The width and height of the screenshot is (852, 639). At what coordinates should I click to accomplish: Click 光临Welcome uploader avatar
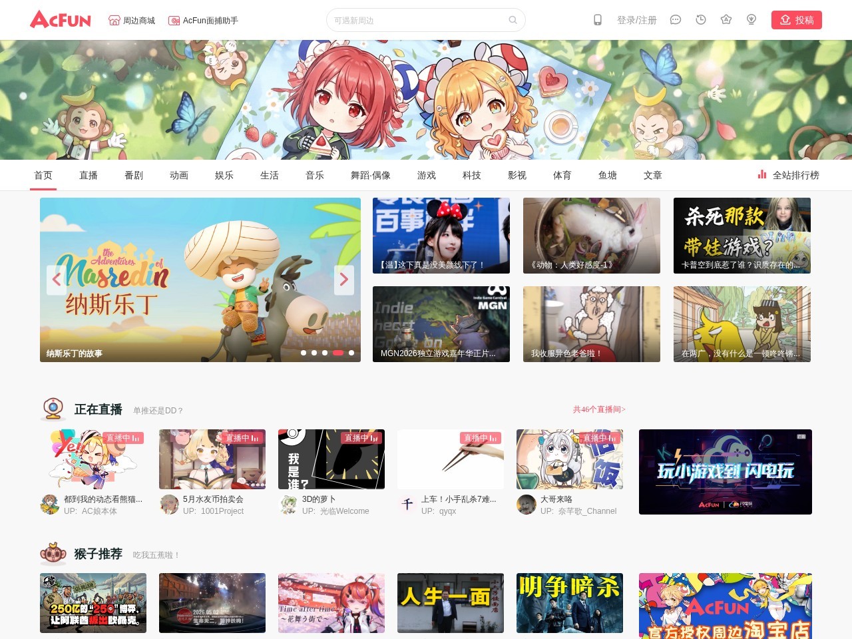pos(288,505)
